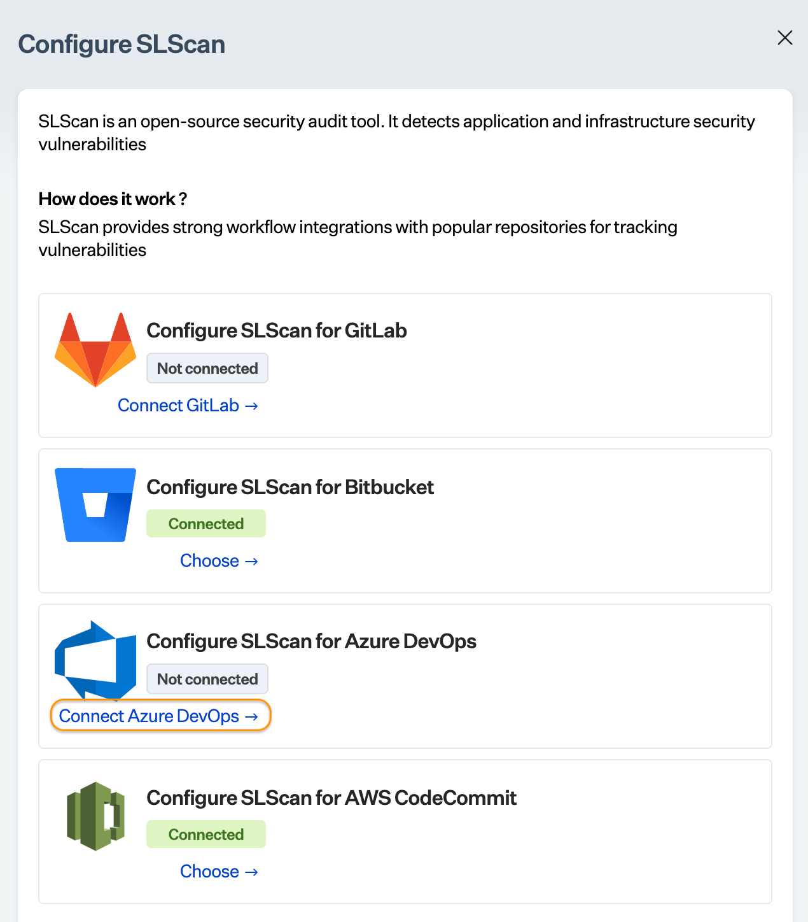Select the Configure SLScan for Bitbucket heading

click(x=290, y=487)
